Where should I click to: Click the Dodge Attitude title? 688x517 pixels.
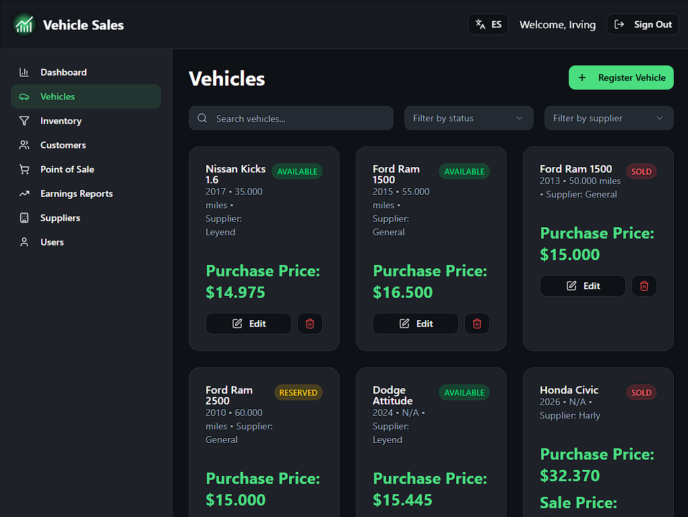(393, 395)
